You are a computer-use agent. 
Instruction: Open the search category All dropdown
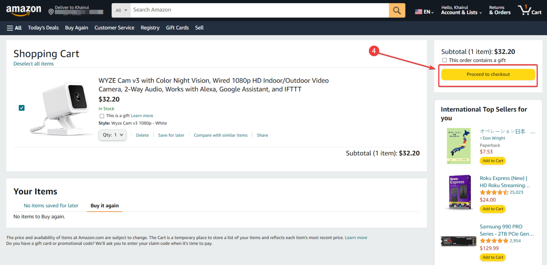[x=121, y=10]
